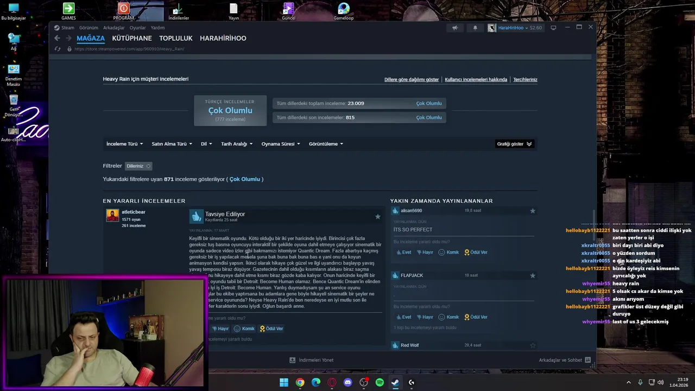The height and width of the screenshot is (391, 695).
Task: Click Çok Olumlu next to recent reviews 815
Action: tap(429, 117)
